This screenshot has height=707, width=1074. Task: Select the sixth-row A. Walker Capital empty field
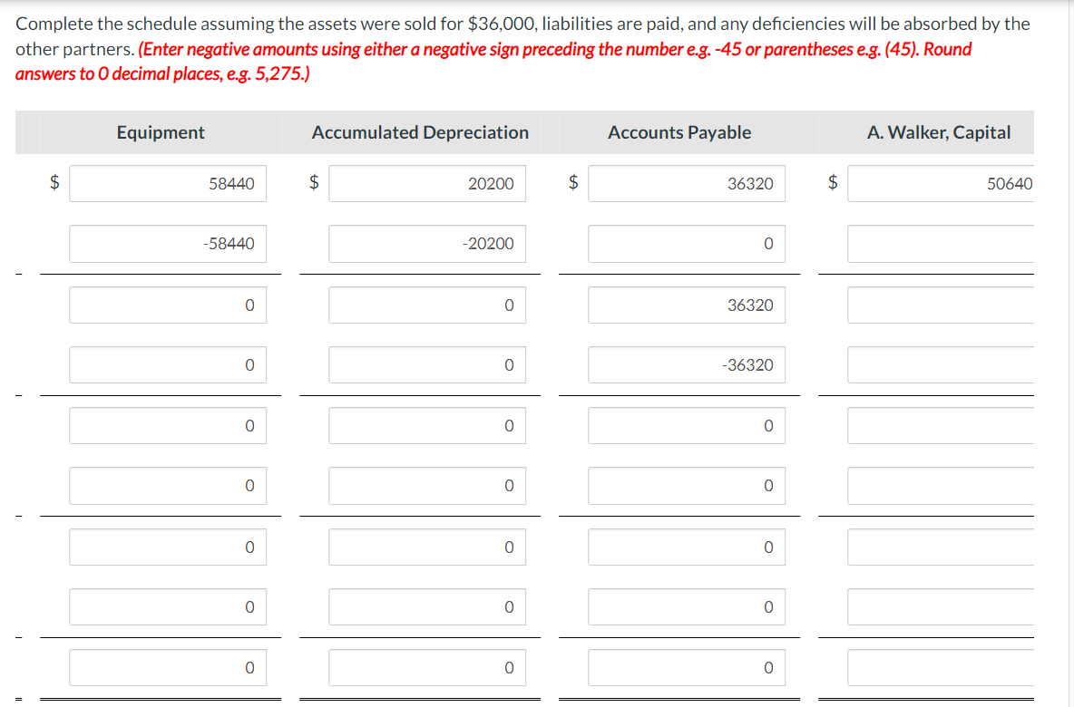click(939, 485)
